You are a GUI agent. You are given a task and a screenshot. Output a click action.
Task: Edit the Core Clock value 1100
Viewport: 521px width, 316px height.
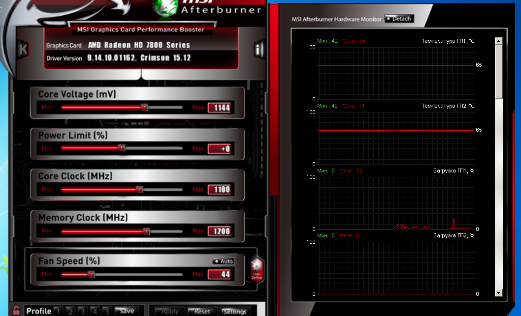click(220, 189)
